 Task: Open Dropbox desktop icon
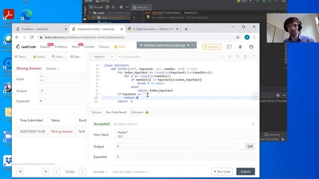tap(8, 162)
